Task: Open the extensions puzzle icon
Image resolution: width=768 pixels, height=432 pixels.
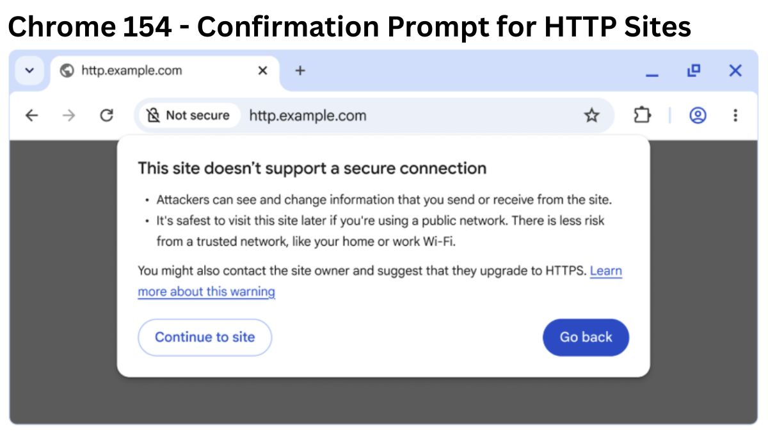Action: [x=642, y=116]
